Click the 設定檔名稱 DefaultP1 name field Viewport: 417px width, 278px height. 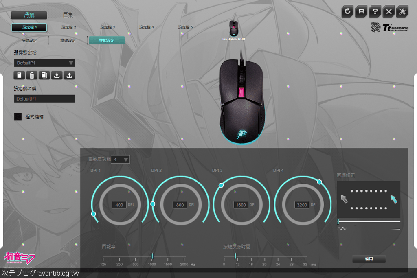click(44, 99)
